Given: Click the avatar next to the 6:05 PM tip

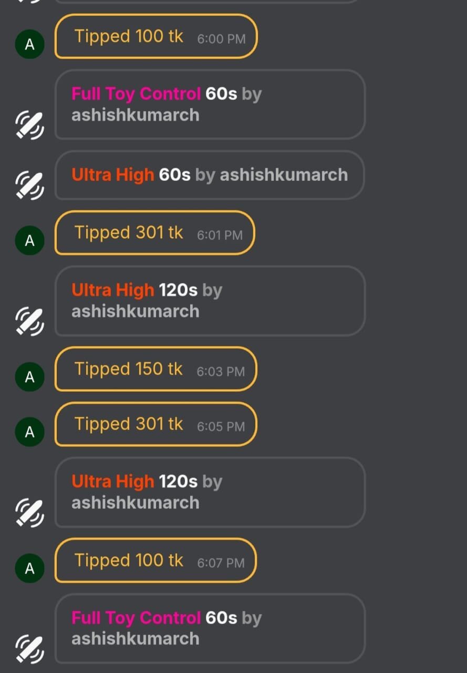Looking at the screenshot, I should point(29,432).
